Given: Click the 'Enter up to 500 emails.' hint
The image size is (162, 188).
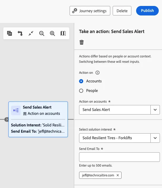Looking at the screenshot, I should [96, 165].
